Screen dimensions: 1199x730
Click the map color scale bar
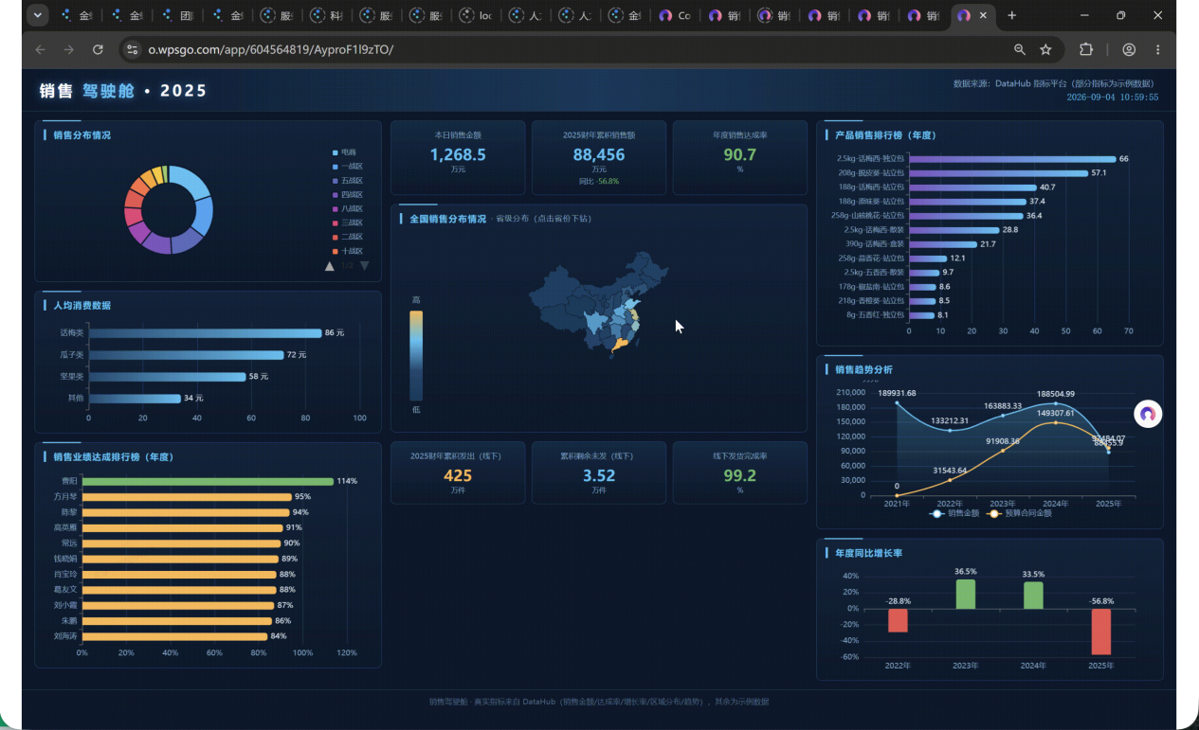pyautogui.click(x=416, y=356)
